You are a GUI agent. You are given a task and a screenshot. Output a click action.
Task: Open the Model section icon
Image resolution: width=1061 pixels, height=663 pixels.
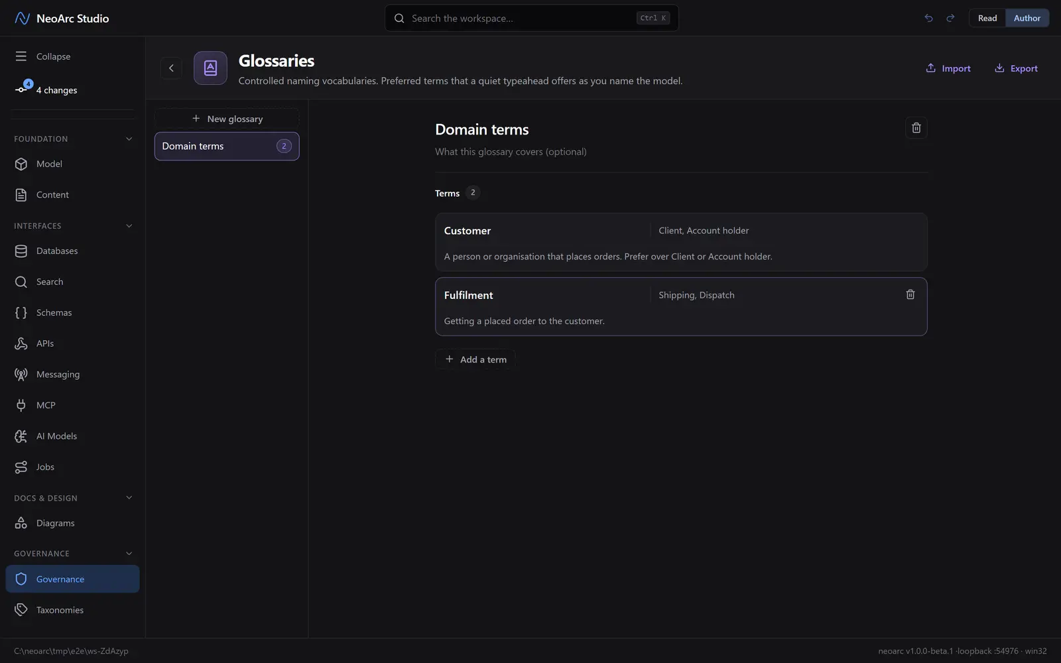21,164
